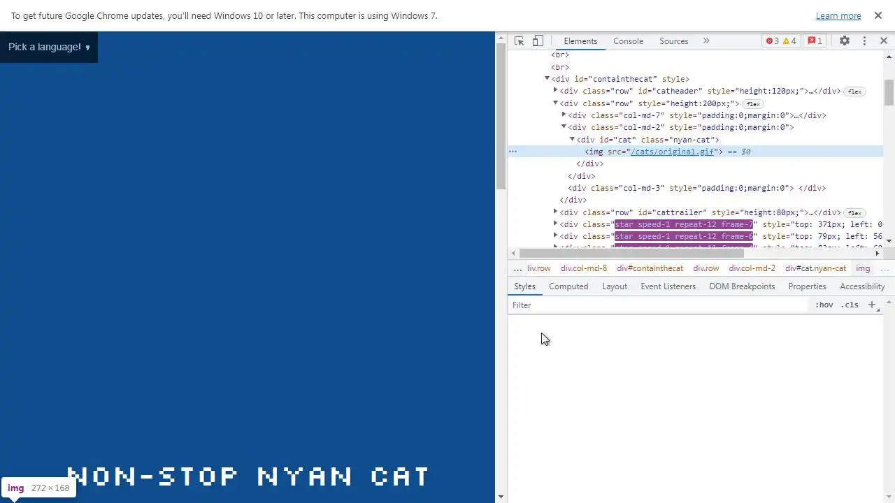Viewport: 895px width, 503px height.
Task: Add a new style rule with plus icon
Action: 872,305
